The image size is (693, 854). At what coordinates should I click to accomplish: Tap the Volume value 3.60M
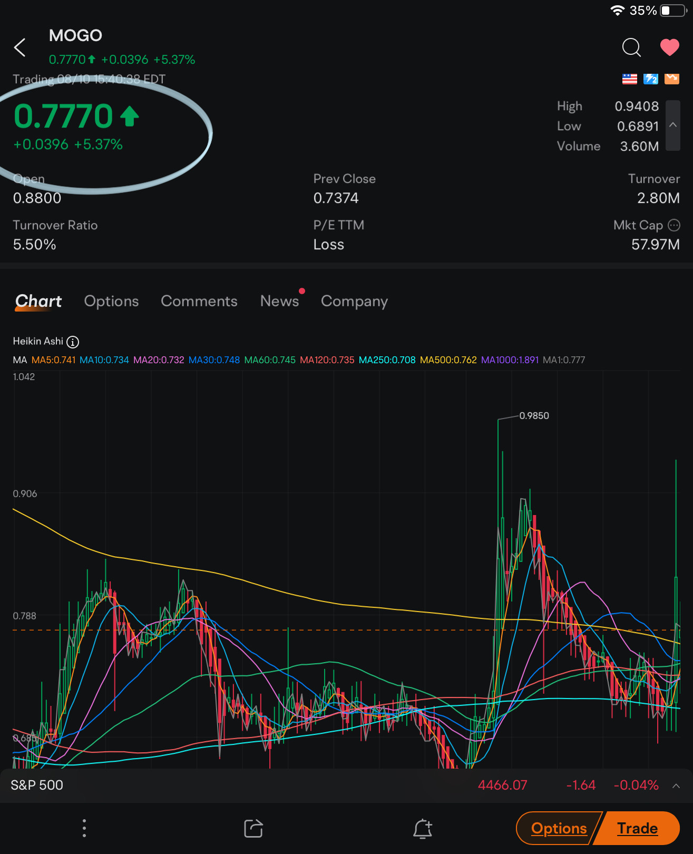click(639, 146)
